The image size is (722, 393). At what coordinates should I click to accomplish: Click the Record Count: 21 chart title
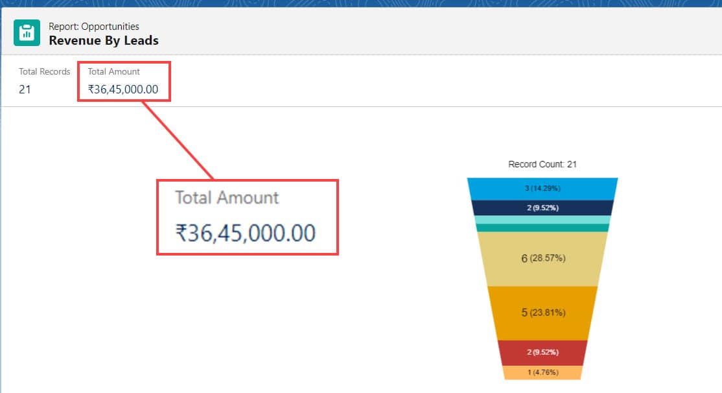[x=542, y=165]
